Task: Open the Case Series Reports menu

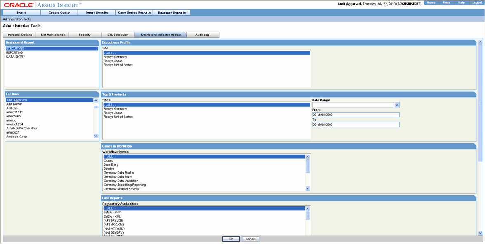Action: click(134, 13)
